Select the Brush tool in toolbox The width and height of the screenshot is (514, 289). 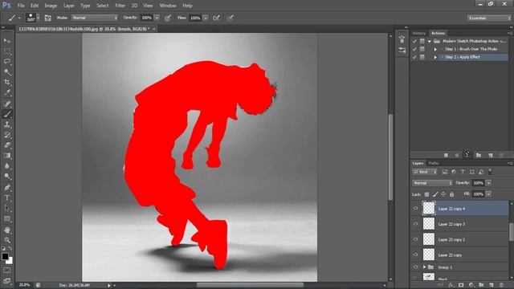pos(7,114)
